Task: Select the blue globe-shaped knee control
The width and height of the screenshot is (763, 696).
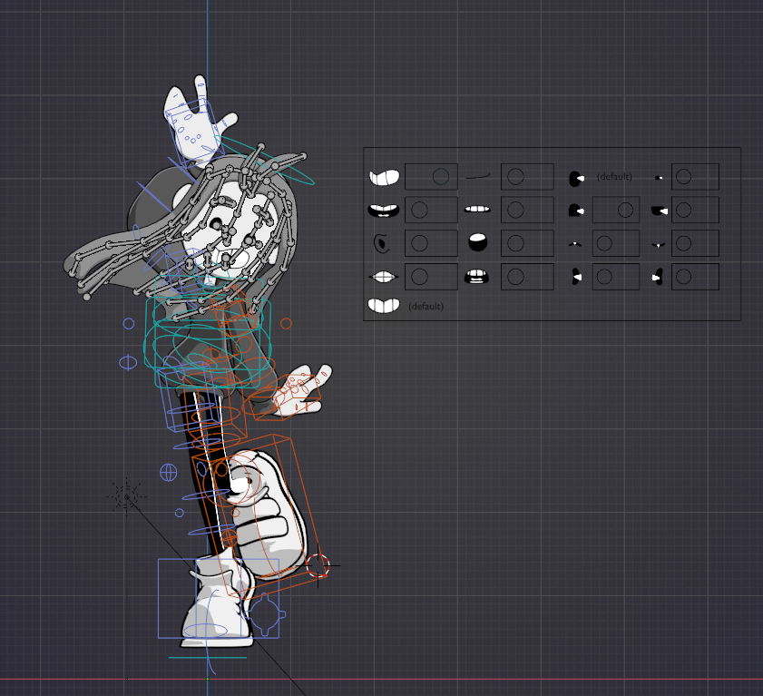Action: (x=169, y=472)
